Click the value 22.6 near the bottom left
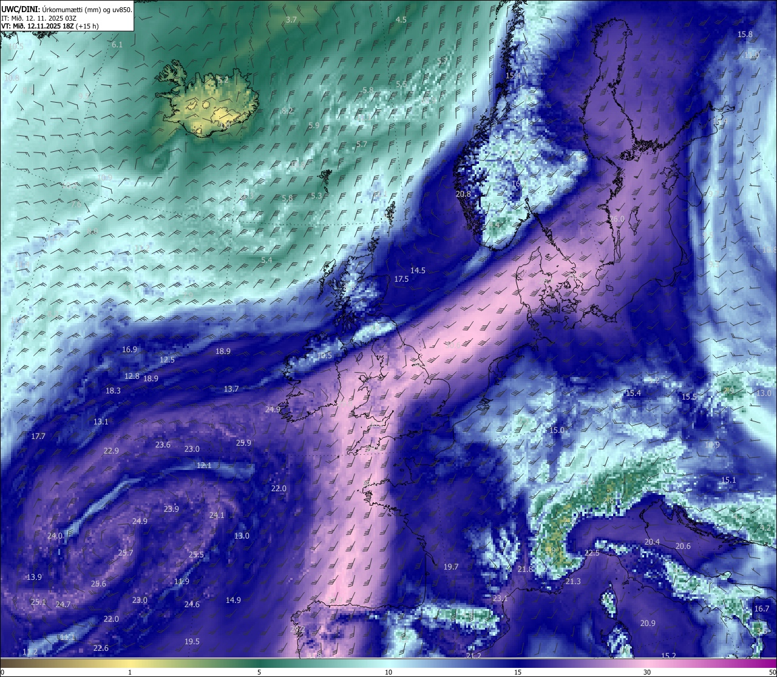777x677 pixels. (101, 648)
